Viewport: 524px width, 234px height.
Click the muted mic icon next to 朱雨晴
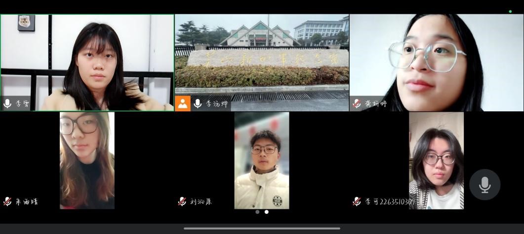coord(7,201)
